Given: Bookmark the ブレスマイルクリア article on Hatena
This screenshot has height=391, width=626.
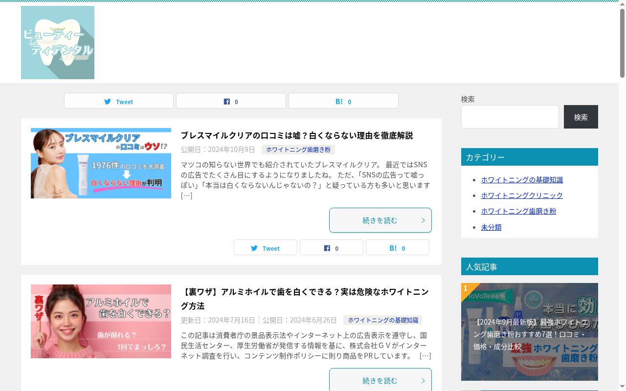Looking at the screenshot, I should pyautogui.click(x=398, y=248).
